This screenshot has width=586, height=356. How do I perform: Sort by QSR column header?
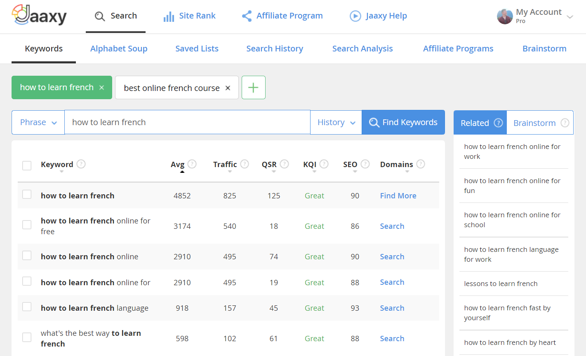pyautogui.click(x=269, y=164)
